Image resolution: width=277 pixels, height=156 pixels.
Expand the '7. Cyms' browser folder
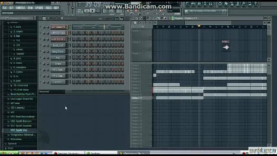pyautogui.click(x=18, y=72)
